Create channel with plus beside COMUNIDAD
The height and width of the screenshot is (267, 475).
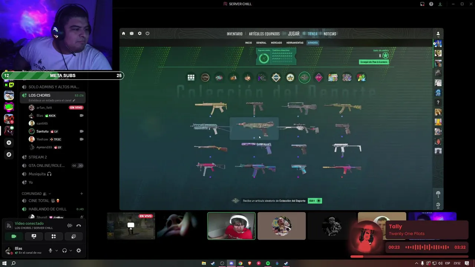(82, 194)
